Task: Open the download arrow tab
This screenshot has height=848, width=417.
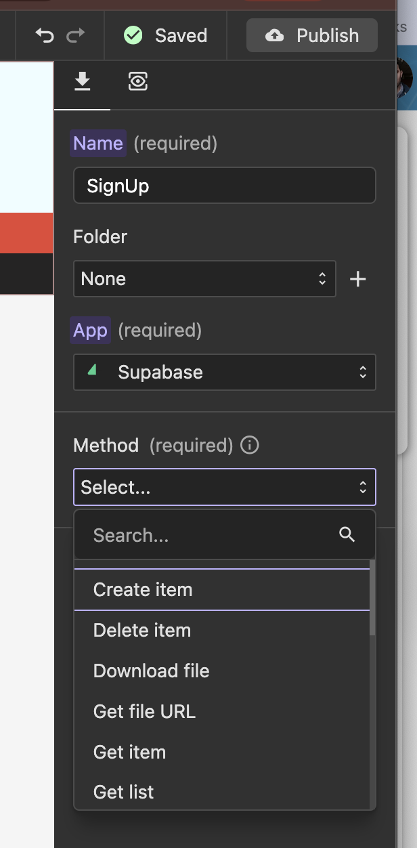Action: (83, 82)
